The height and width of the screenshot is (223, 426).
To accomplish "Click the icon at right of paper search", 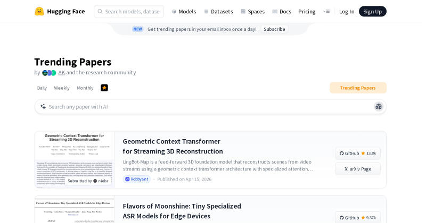I will (x=379, y=107).
